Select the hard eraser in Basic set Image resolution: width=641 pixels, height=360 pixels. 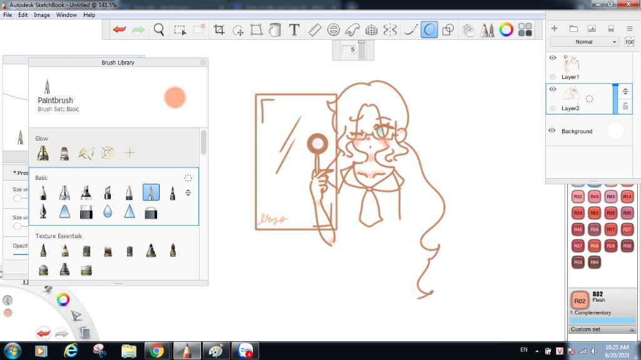tap(86, 212)
